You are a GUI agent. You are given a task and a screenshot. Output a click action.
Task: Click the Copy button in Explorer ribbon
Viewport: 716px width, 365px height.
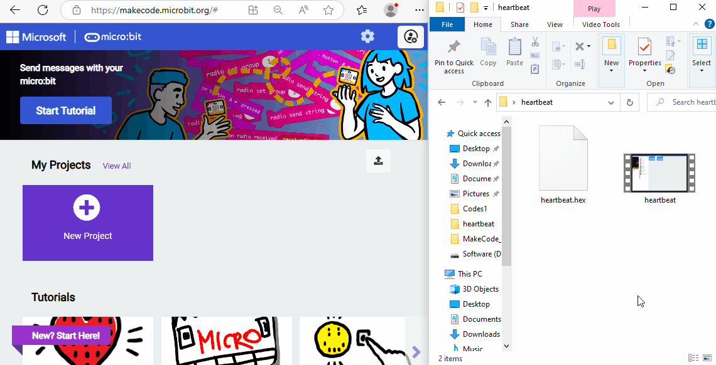tap(488, 53)
